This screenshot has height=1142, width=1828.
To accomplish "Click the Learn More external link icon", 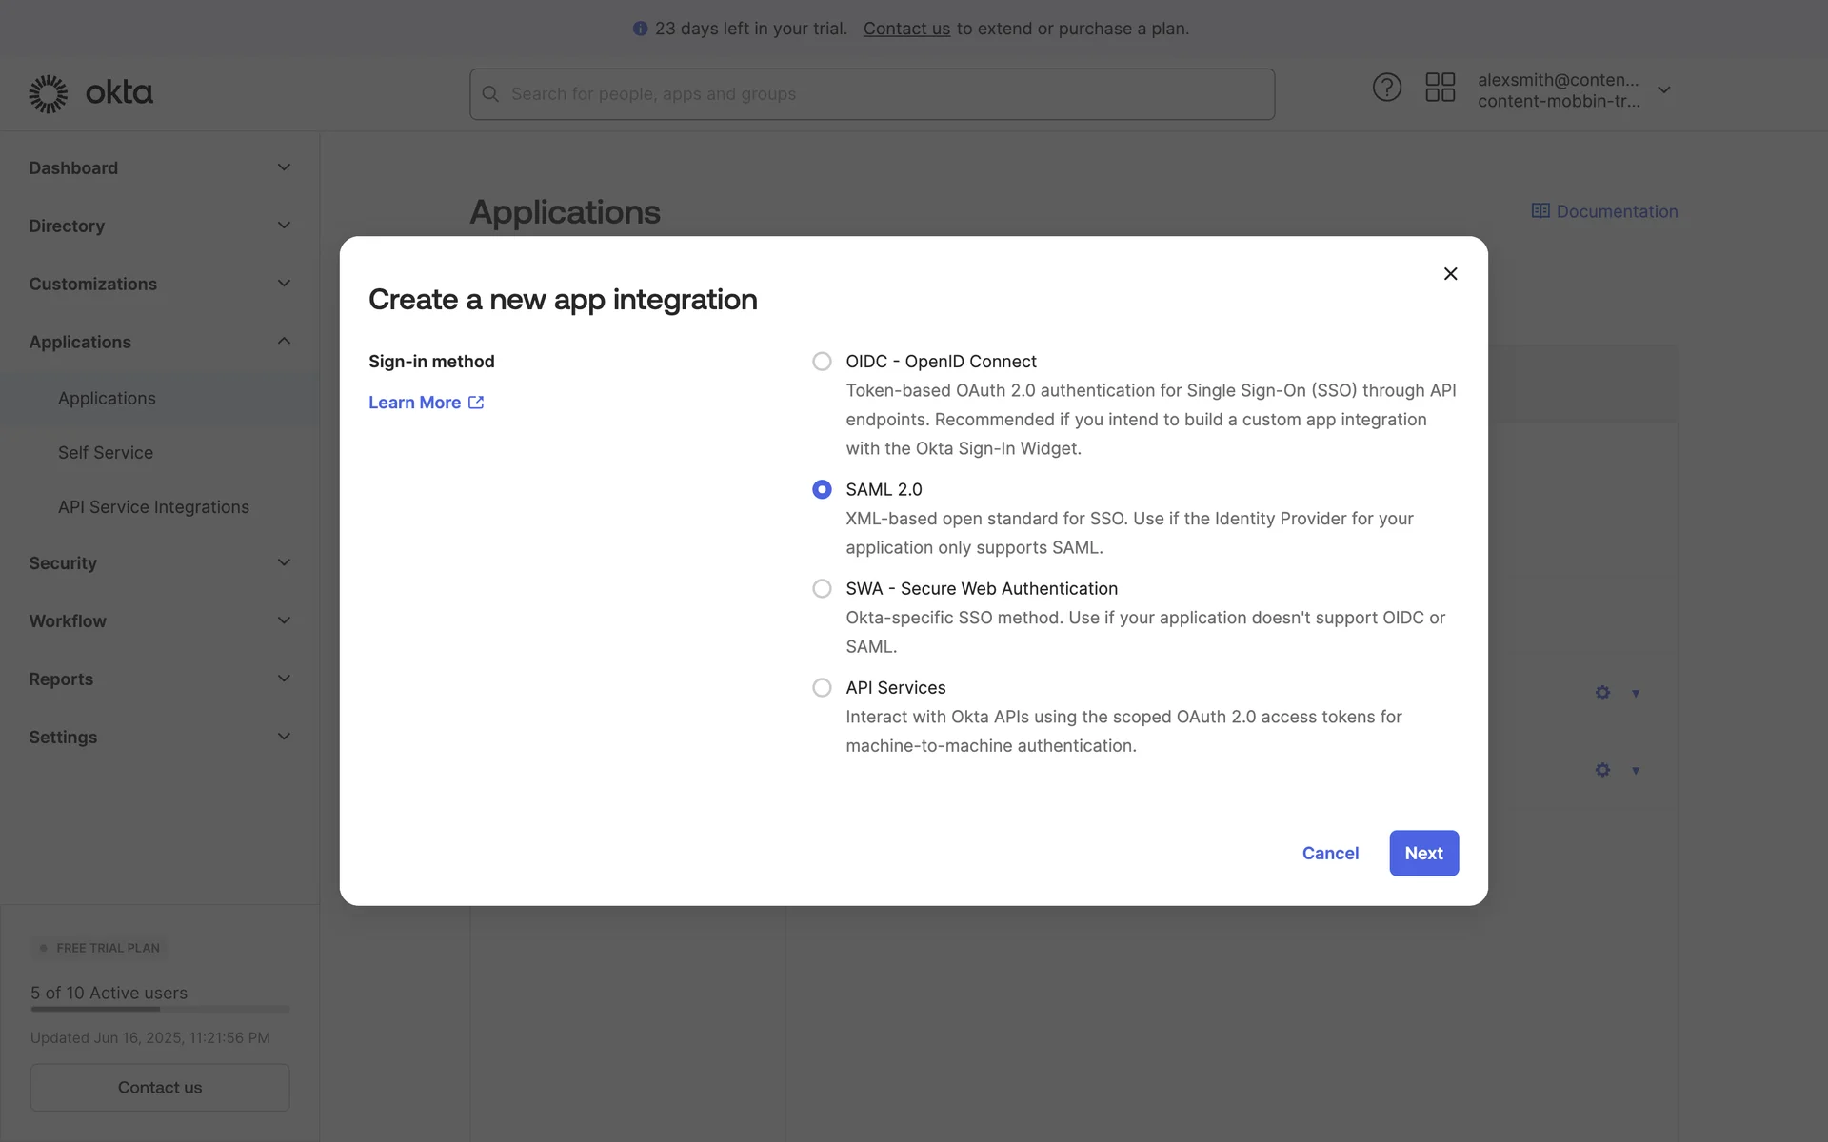I will [x=476, y=403].
